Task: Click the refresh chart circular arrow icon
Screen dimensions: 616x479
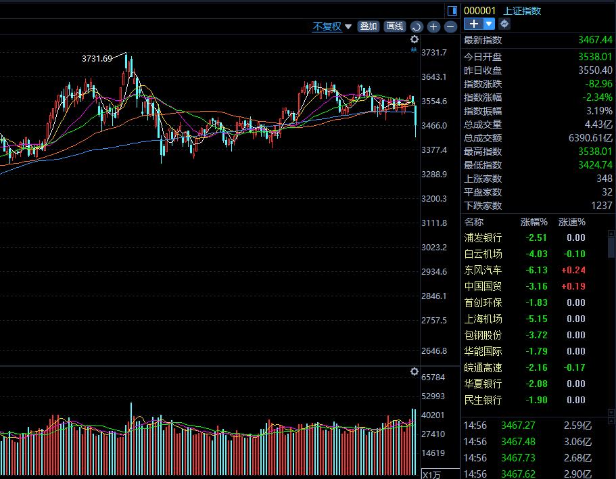Action: pos(417,27)
